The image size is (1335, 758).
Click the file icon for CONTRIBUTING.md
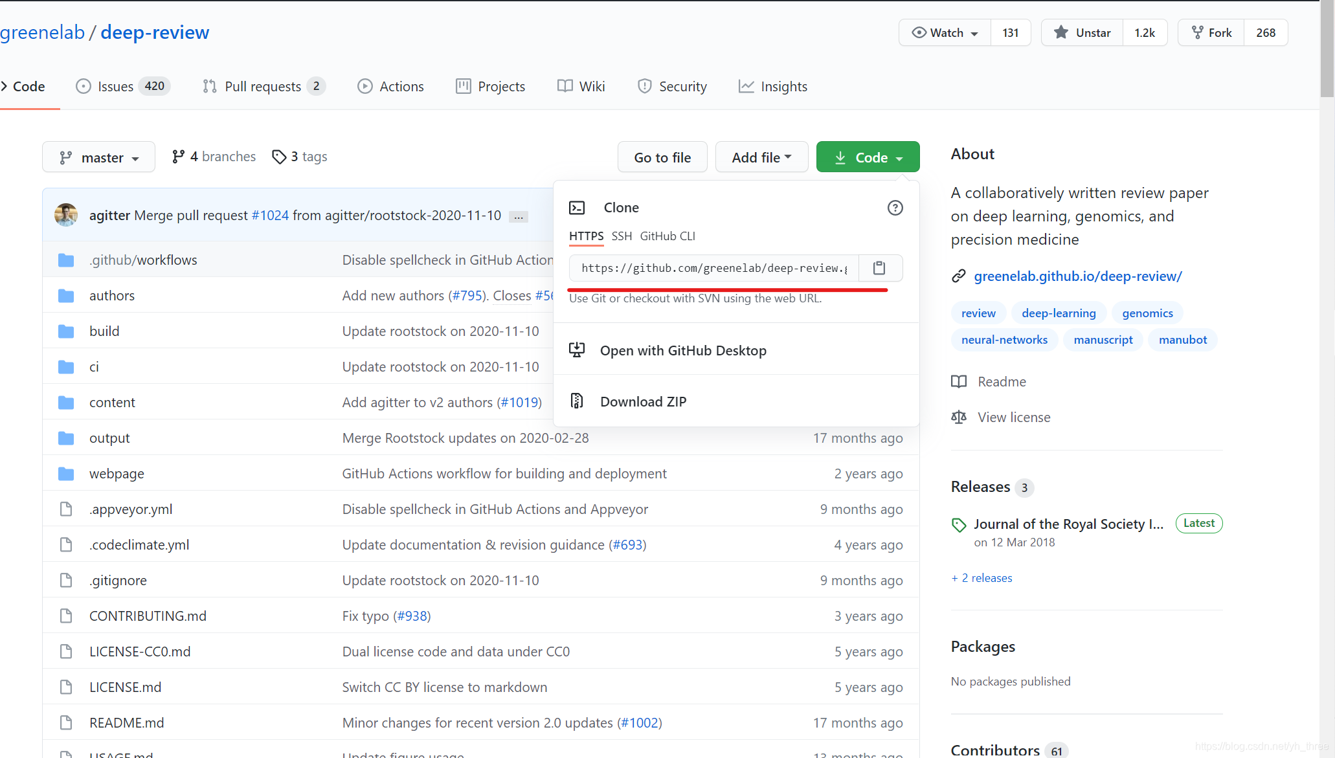point(66,616)
